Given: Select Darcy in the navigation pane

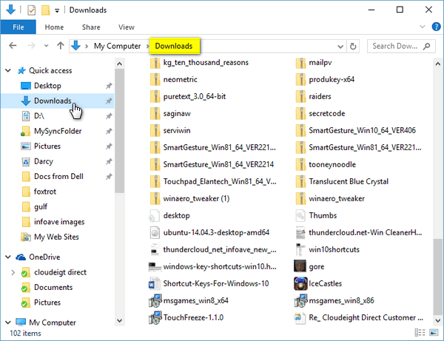Looking at the screenshot, I should pos(44,161).
